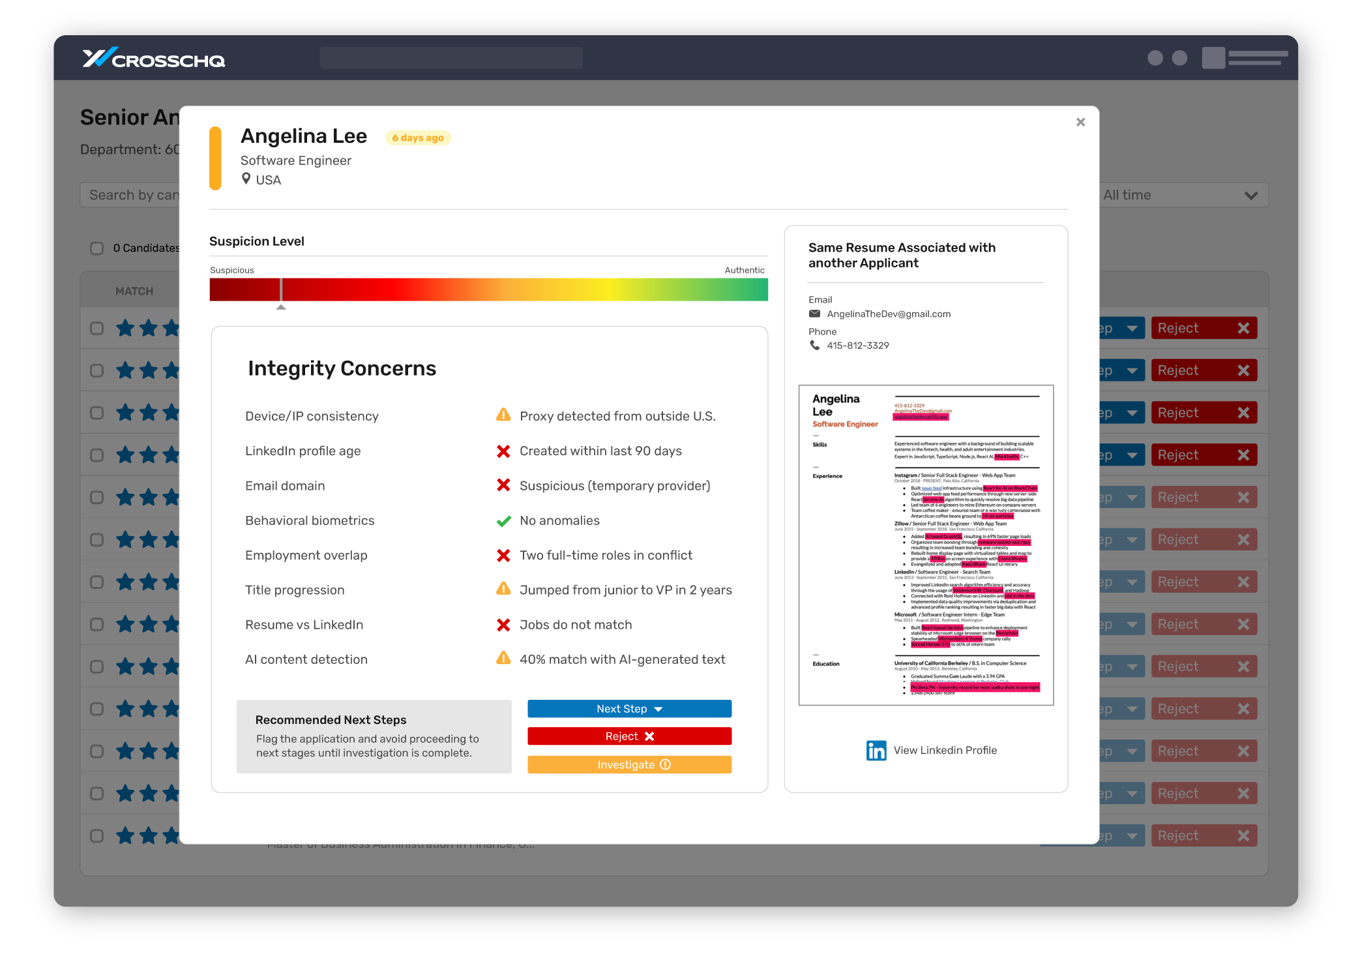Open the Next Step dropdown in modal
The height and width of the screenshot is (962, 1360).
[x=629, y=709]
